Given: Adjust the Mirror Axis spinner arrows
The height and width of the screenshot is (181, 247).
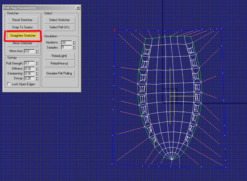Looking at the screenshot, I should pyautogui.click(x=37, y=51).
